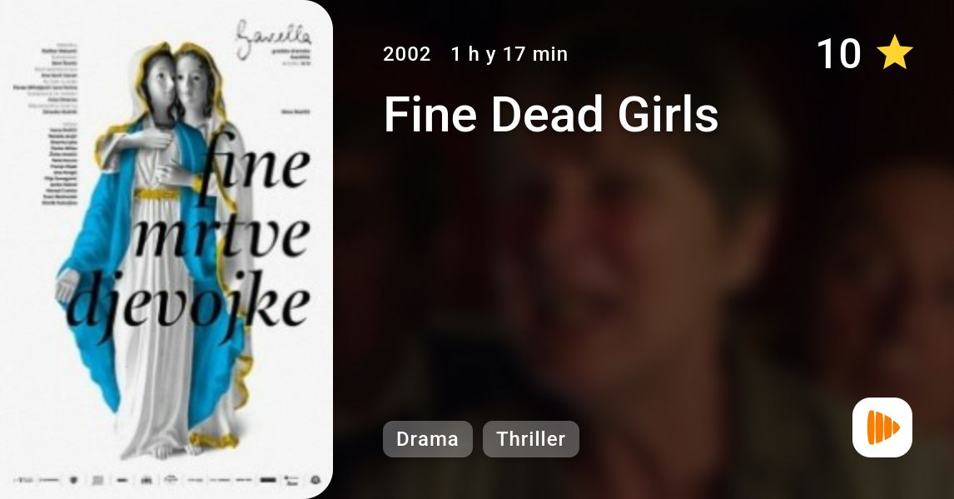Screen dimensions: 954x499
Task: Open the movie poster thumbnail
Action: tap(166, 249)
